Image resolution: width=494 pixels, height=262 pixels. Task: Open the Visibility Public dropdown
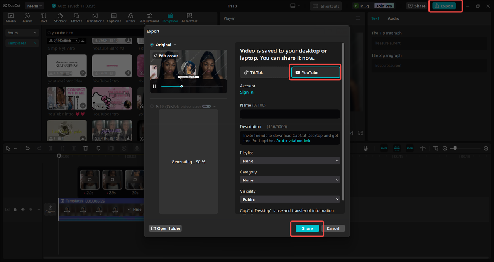(x=290, y=199)
